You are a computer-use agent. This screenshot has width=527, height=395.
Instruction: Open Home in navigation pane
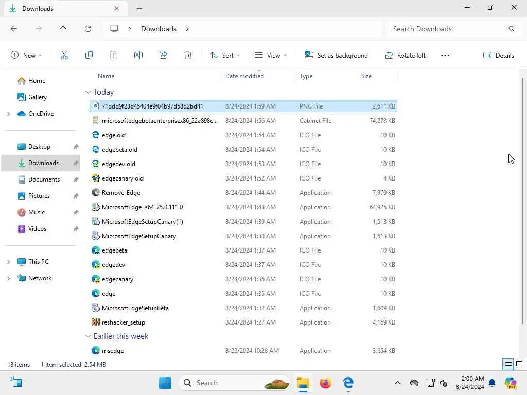[x=37, y=81]
